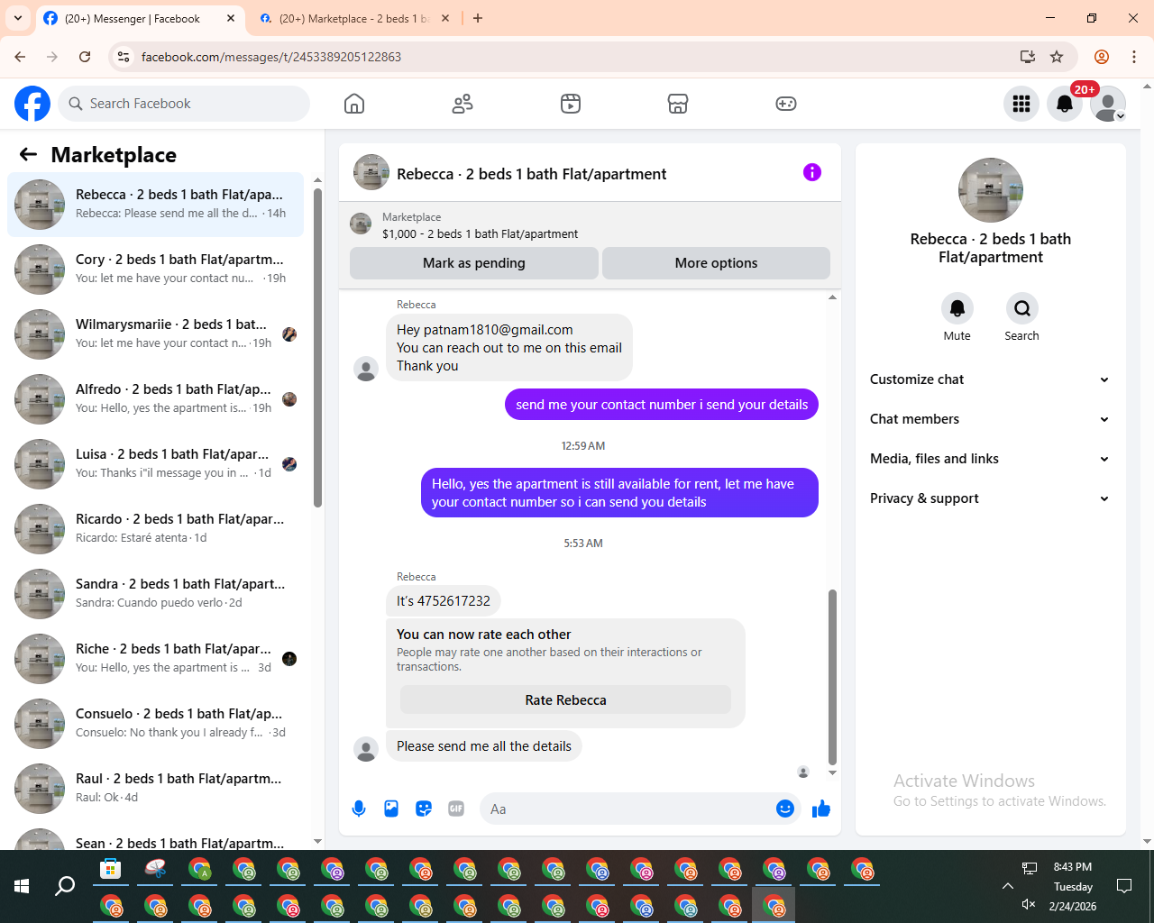Go back using the Marketplace back arrow
Viewport: 1154px width, 923px height.
tap(28, 154)
